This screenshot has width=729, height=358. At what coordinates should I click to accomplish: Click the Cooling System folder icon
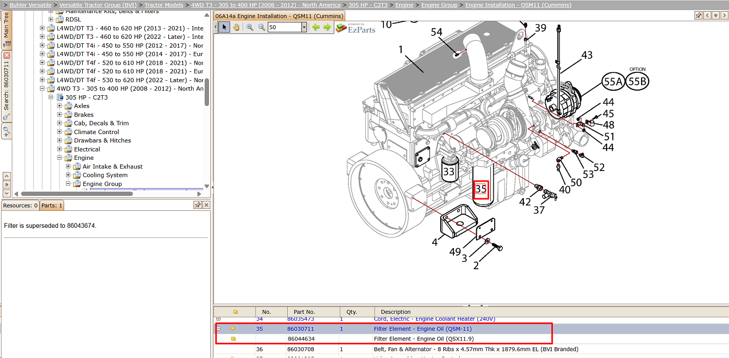point(77,175)
